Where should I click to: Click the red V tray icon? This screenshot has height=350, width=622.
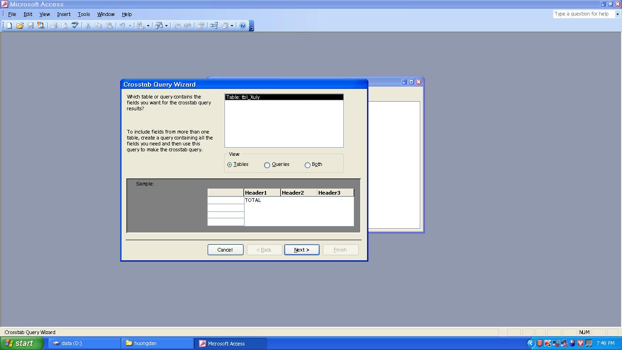[581, 343]
